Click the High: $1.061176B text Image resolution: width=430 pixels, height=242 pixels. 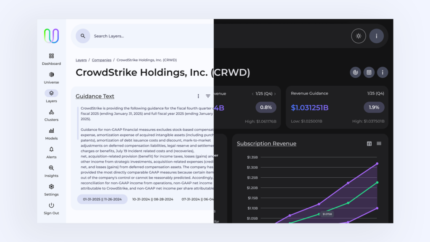point(260,121)
